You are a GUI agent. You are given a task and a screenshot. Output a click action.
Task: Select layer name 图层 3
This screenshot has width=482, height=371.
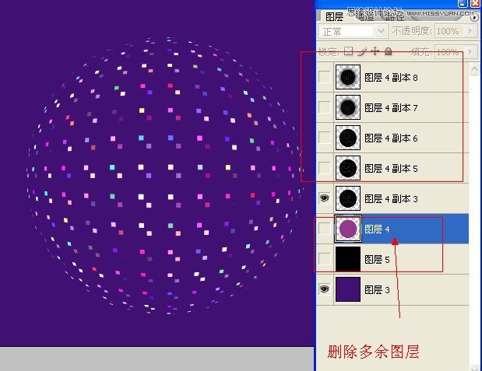377,289
